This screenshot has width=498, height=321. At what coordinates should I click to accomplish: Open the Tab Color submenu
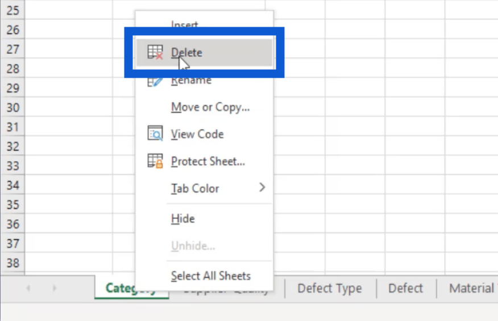click(204, 188)
